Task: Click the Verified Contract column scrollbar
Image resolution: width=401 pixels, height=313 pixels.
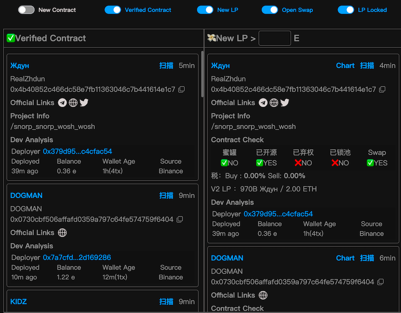Action: pyautogui.click(x=203, y=74)
